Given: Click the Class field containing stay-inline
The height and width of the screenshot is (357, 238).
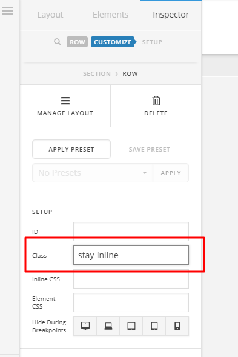Looking at the screenshot, I should click(131, 255).
